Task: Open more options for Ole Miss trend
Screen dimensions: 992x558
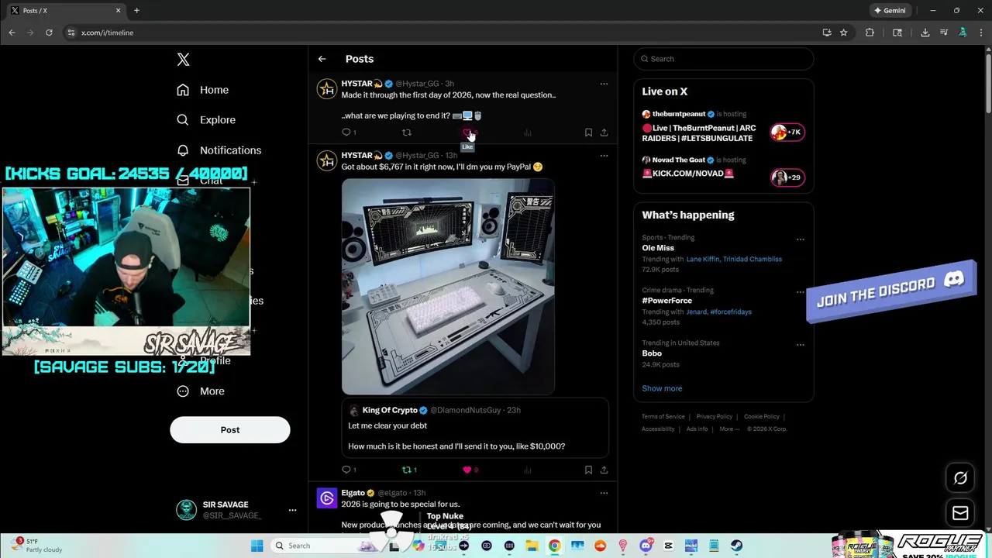Action: pyautogui.click(x=801, y=239)
